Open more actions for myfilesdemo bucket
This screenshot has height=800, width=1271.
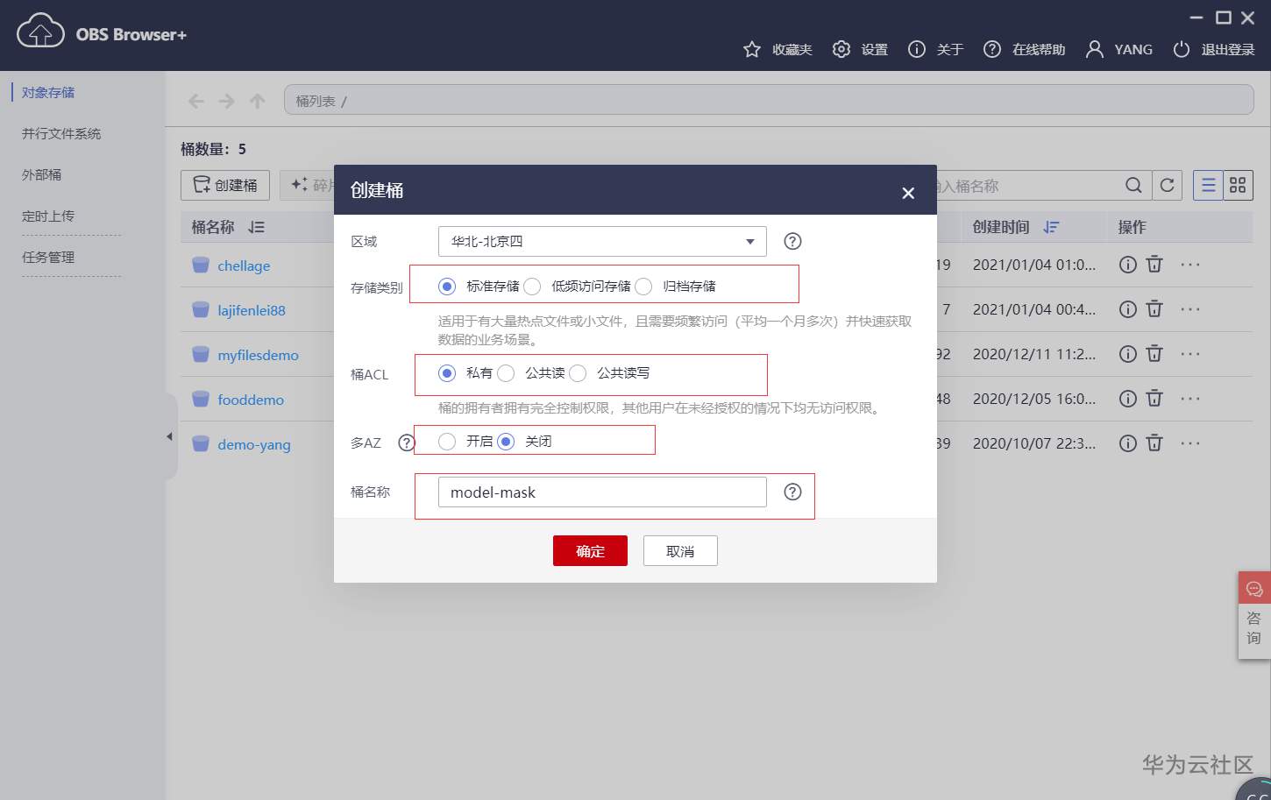pos(1189,353)
